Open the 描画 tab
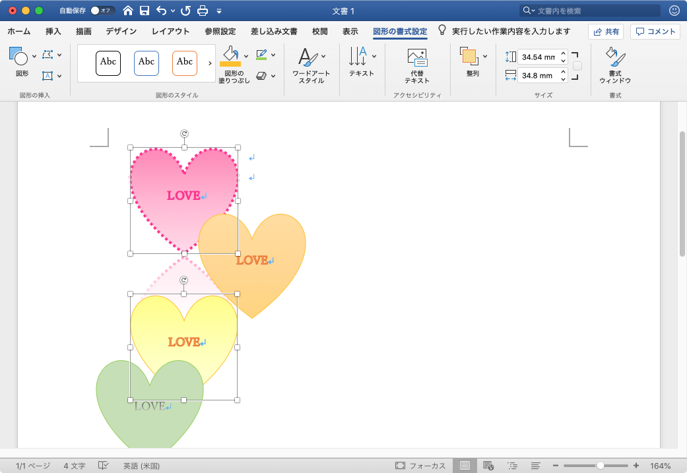The height and width of the screenshot is (473, 687). [x=84, y=31]
